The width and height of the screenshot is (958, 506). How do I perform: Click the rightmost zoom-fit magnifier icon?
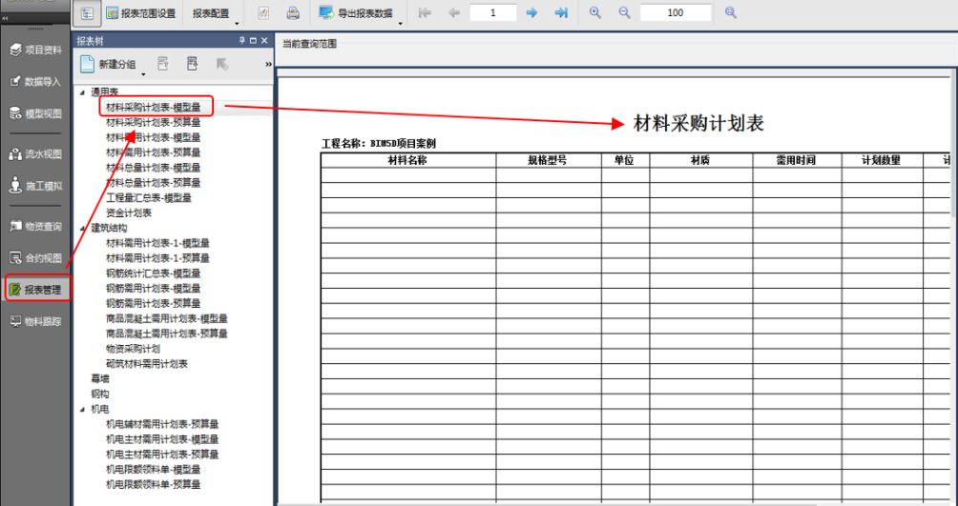731,12
